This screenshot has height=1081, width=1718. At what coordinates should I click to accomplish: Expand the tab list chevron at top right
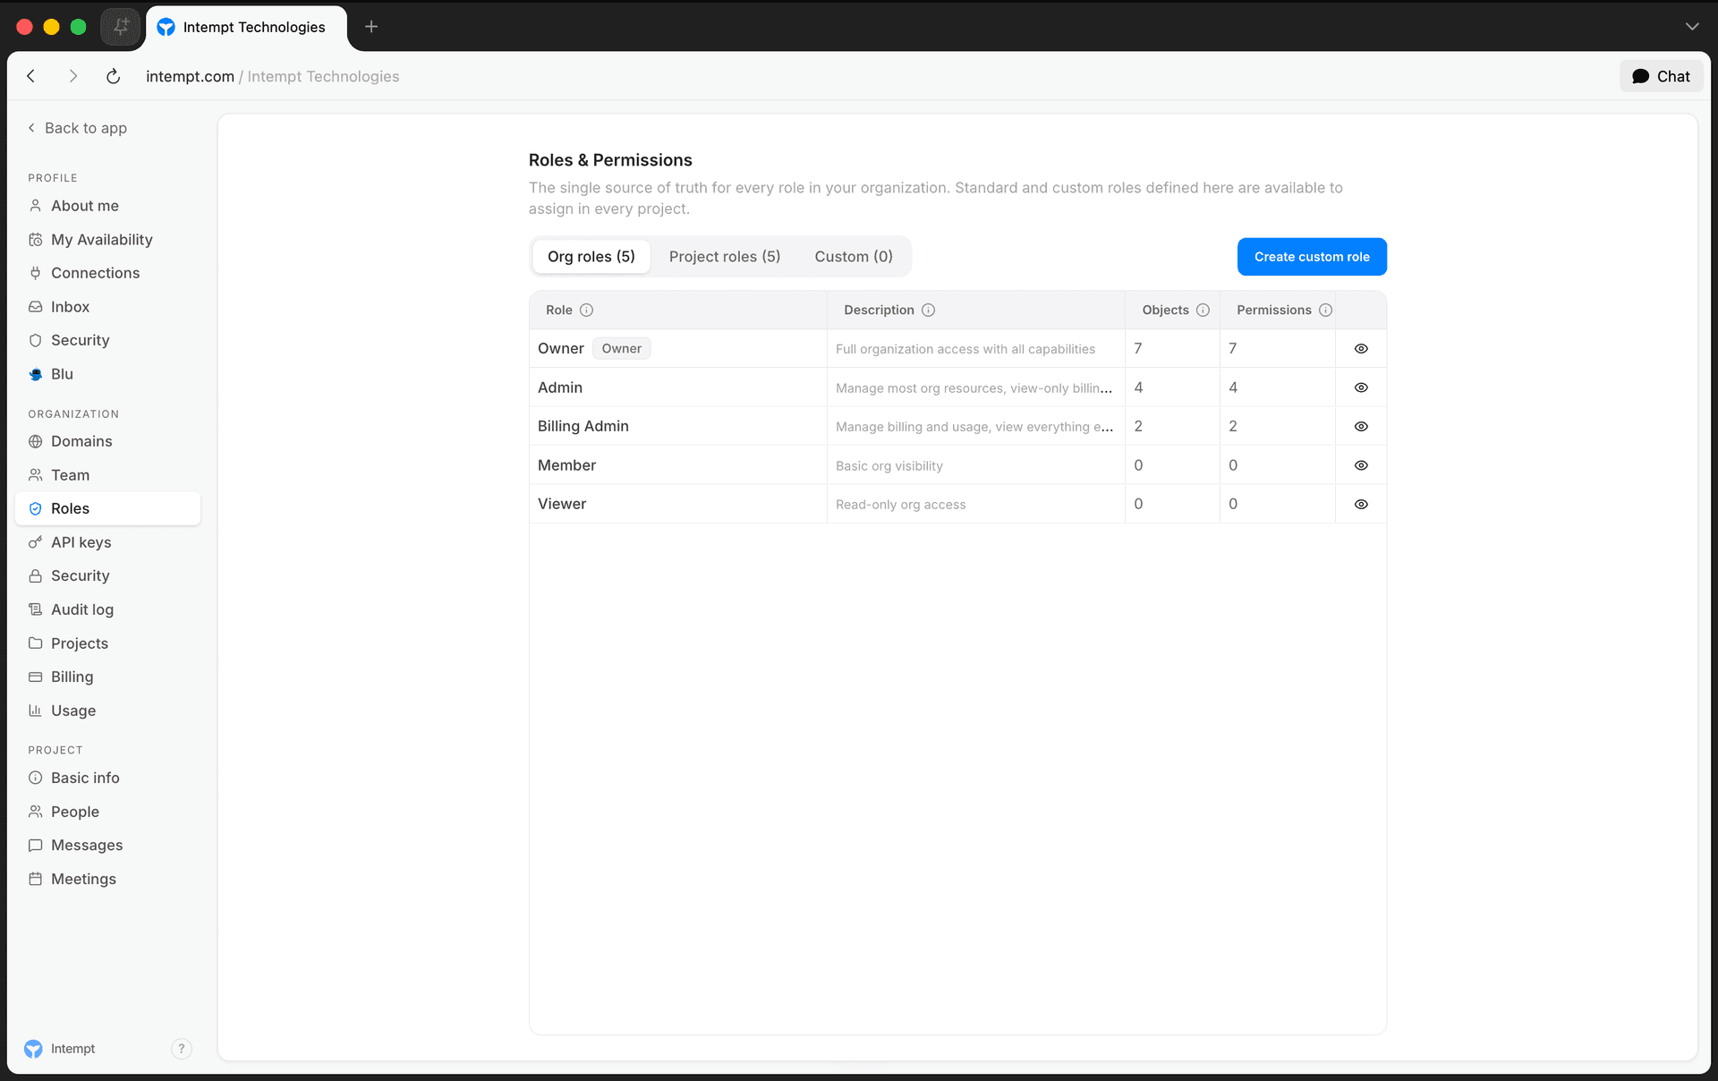coord(1691,27)
